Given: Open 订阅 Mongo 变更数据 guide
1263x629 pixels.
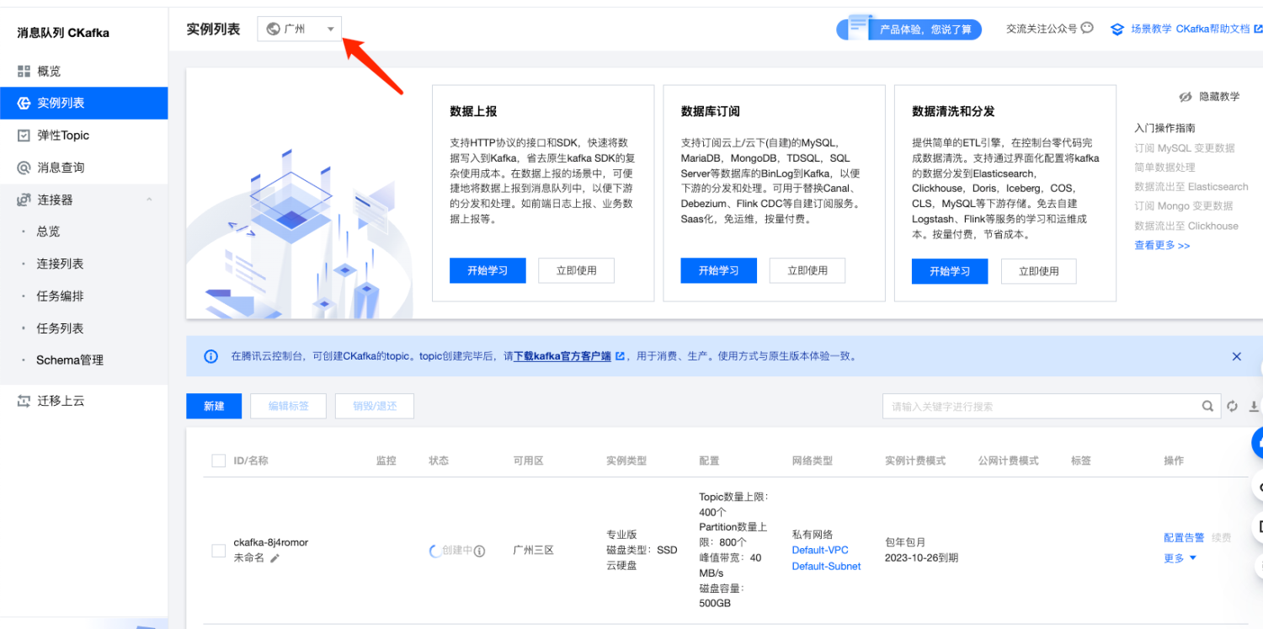Looking at the screenshot, I should click(1183, 206).
